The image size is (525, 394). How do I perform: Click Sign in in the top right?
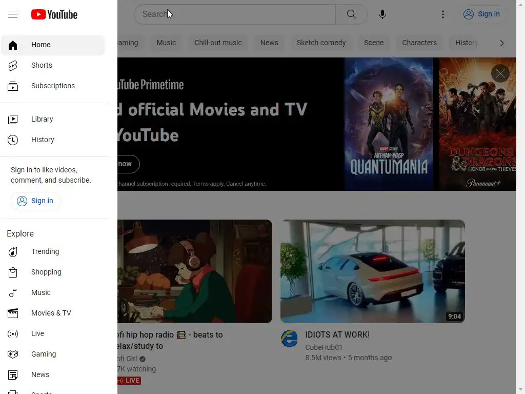point(482,14)
